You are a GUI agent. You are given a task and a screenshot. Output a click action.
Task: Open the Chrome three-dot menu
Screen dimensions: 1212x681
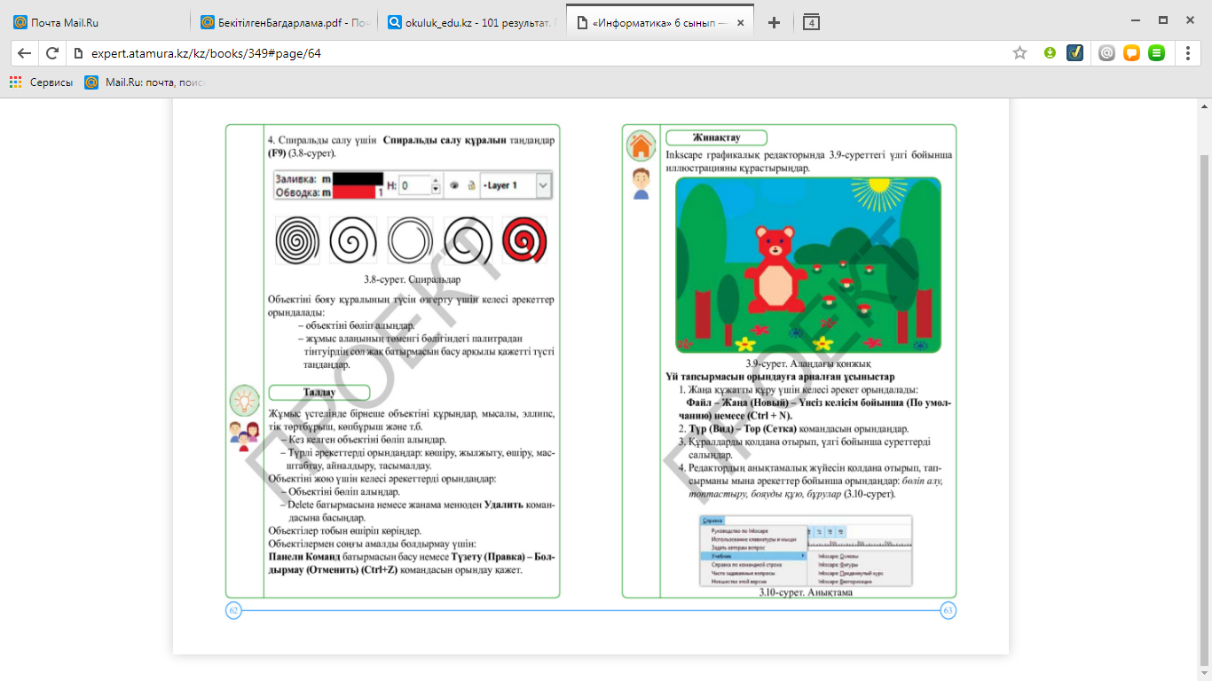click(1188, 53)
